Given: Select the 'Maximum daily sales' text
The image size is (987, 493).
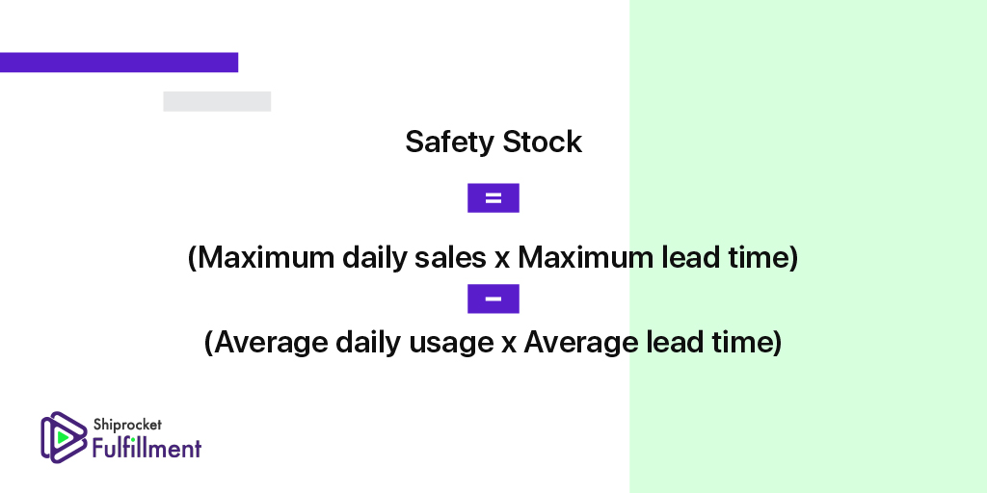Looking at the screenshot, I should coord(342,257).
